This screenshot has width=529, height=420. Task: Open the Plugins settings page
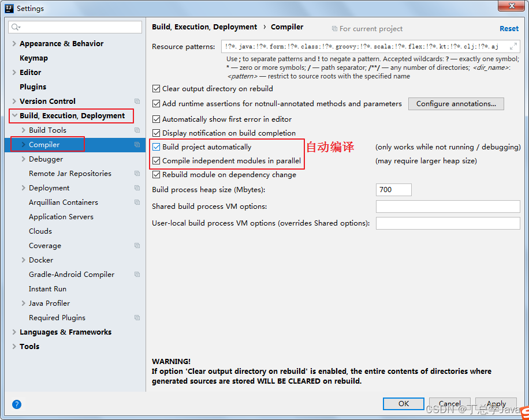point(33,87)
